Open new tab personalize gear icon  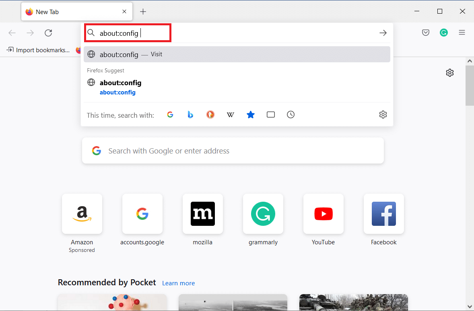coord(450,73)
